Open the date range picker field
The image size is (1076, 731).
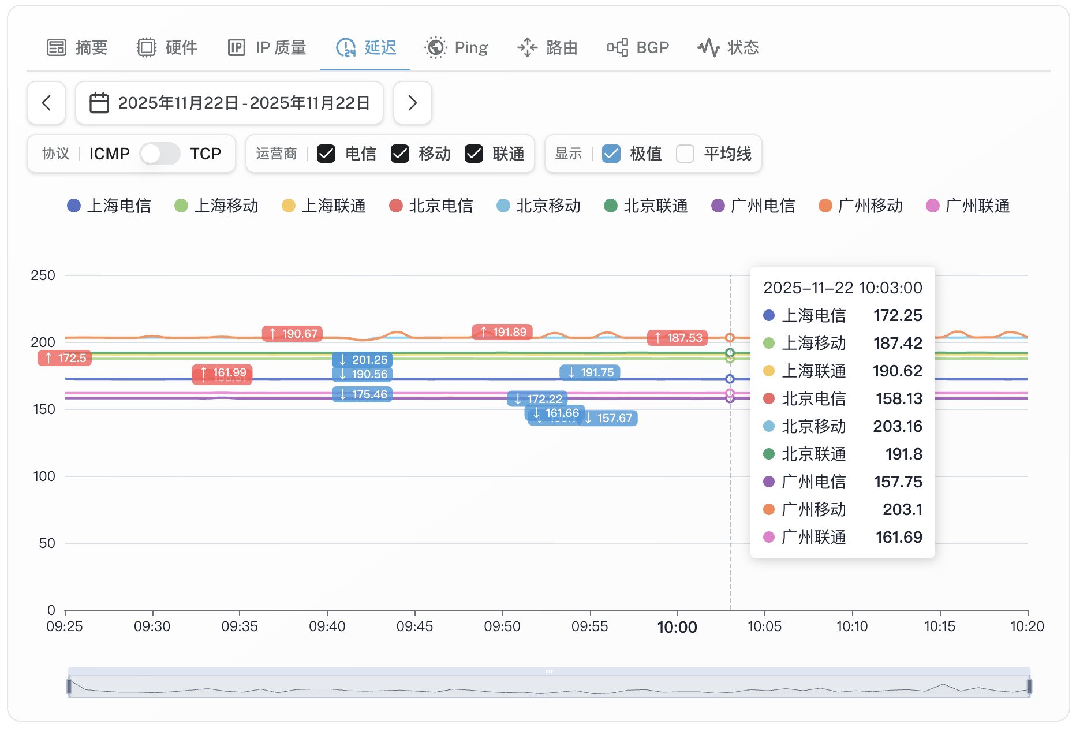(230, 103)
